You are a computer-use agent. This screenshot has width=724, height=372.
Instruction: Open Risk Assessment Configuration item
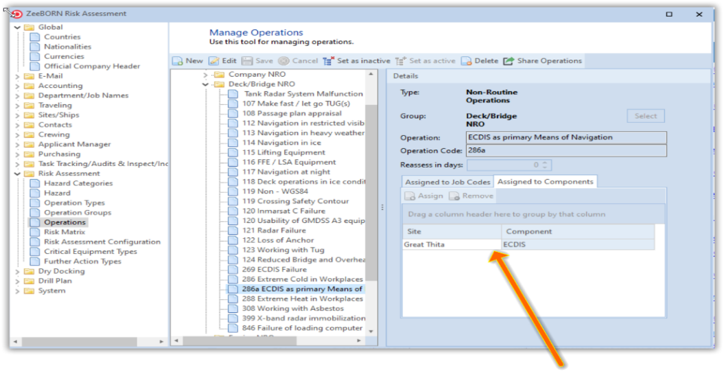(x=102, y=242)
